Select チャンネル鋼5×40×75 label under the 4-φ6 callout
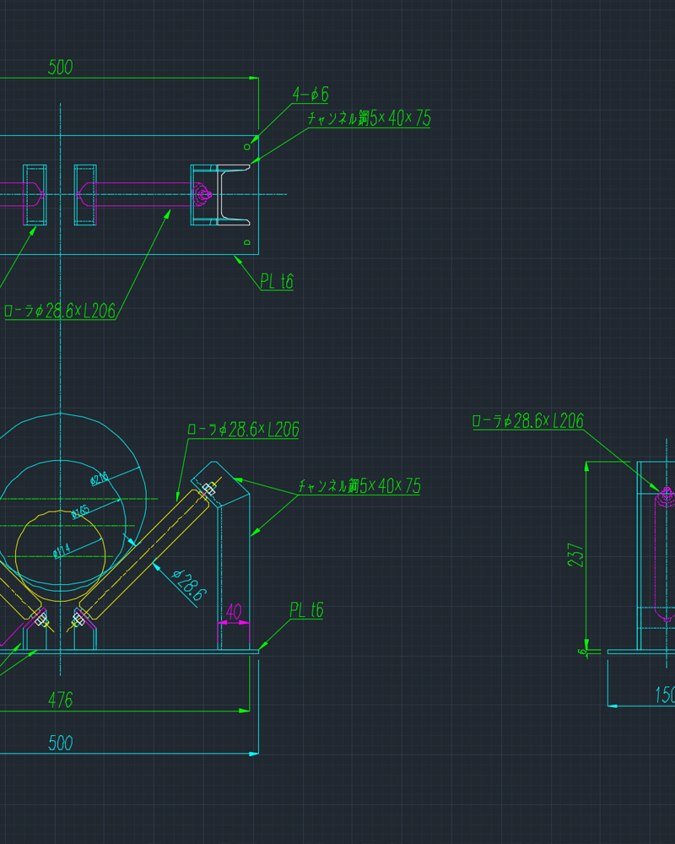Viewport: 675px width, 844px height. 370,118
